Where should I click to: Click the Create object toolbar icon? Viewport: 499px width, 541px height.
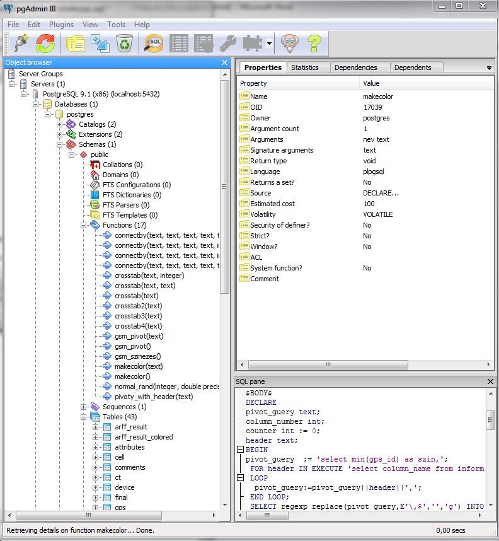[x=100, y=44]
